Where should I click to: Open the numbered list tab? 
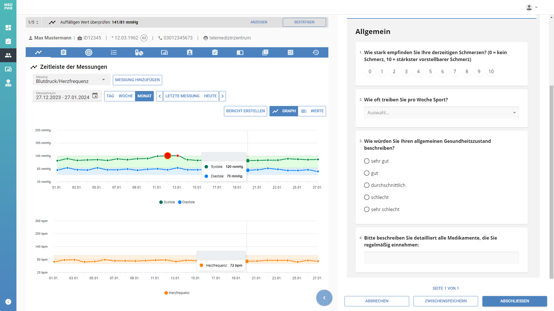[x=114, y=52]
